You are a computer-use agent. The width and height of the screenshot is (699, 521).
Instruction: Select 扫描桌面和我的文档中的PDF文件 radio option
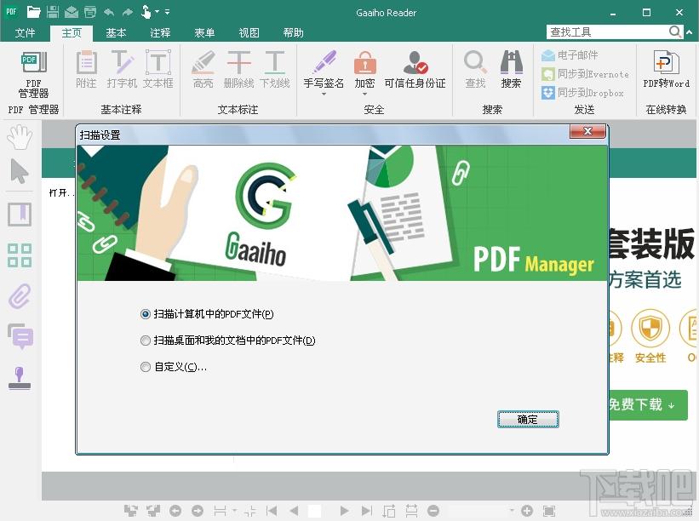(146, 341)
